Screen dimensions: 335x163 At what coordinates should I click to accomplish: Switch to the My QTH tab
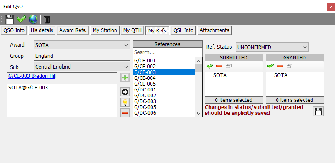pos(132,30)
